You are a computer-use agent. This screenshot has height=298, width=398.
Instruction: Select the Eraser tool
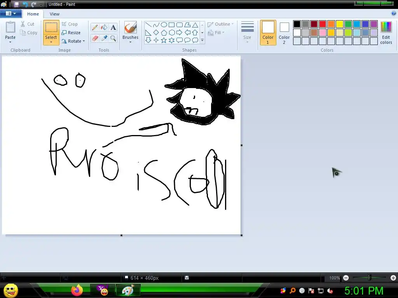[95, 38]
